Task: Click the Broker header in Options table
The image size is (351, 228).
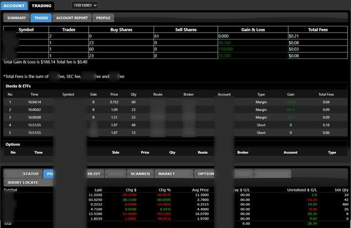Action: pyautogui.click(x=243, y=152)
